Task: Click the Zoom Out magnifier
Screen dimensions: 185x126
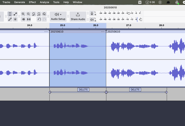Action: 28,14
